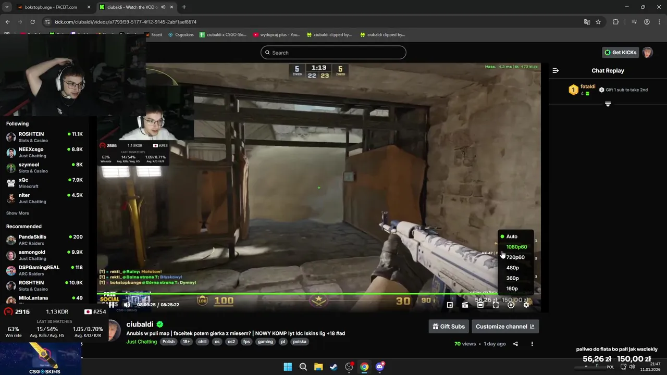
Task: Click the translate page icon in address bar
Action: (587, 22)
